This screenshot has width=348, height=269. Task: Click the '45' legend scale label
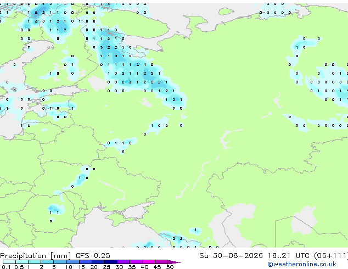pyautogui.click(x=157, y=267)
